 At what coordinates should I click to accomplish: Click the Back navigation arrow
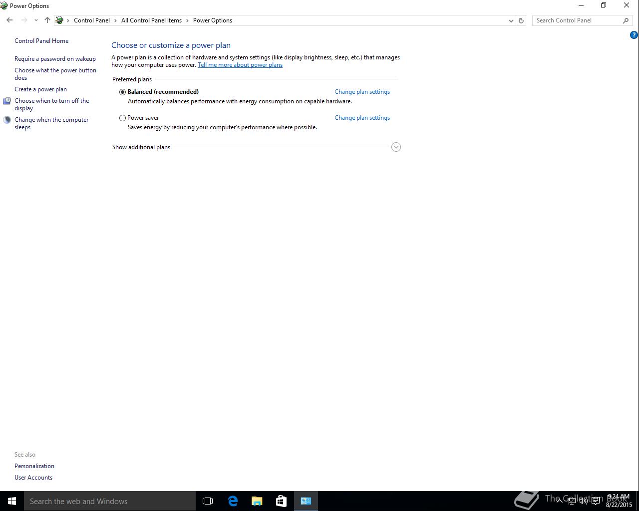coord(9,20)
